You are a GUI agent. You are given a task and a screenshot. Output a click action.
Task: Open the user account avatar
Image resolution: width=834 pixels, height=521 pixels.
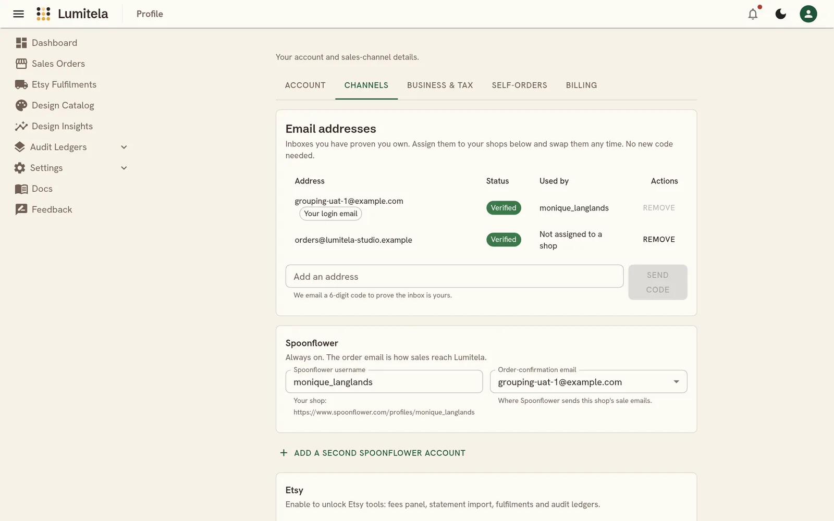tap(808, 14)
